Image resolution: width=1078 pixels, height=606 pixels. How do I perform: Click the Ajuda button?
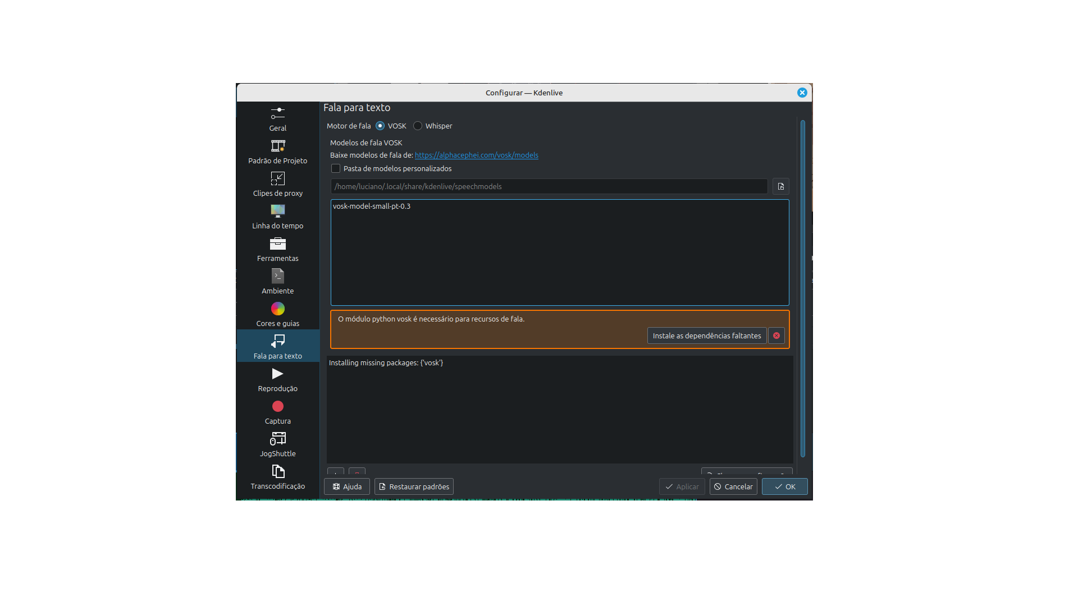click(x=346, y=486)
